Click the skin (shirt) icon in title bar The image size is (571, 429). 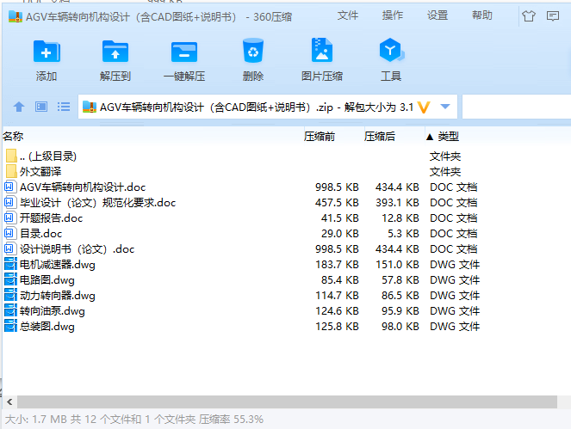click(529, 16)
